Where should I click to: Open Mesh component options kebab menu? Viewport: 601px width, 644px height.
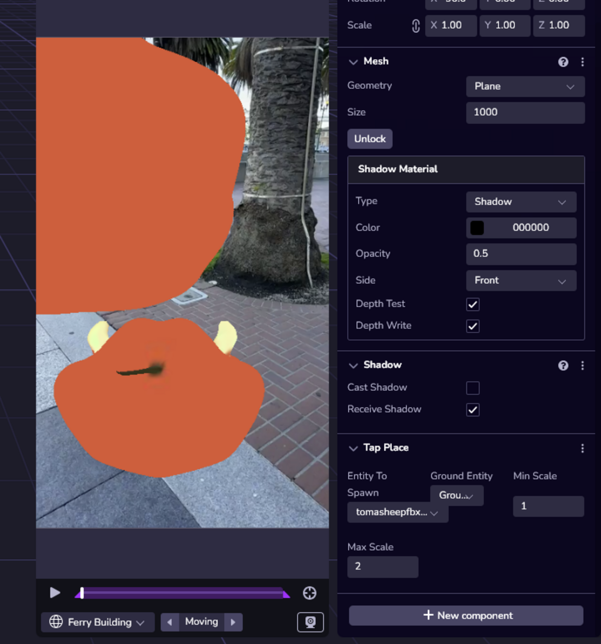[583, 62]
